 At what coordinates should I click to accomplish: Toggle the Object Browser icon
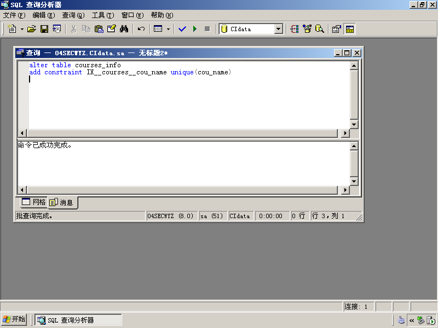(x=307, y=29)
